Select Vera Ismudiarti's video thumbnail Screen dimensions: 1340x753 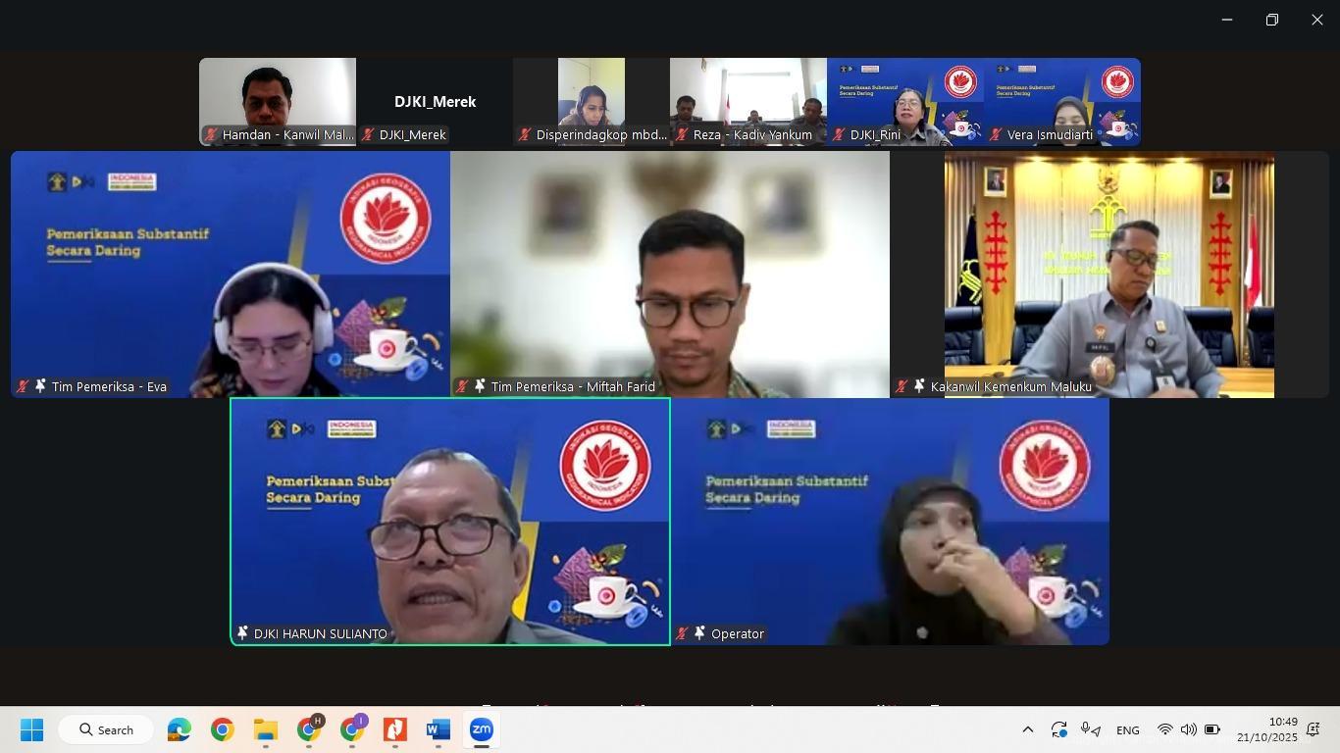coord(1062,101)
